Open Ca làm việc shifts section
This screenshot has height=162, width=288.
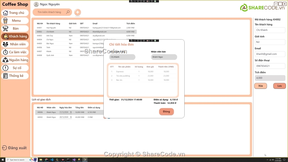tap(15, 52)
